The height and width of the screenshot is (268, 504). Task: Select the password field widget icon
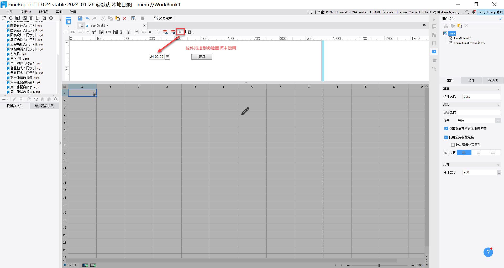144,32
